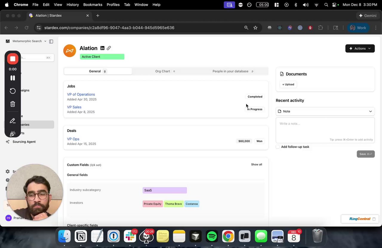Click Show all custom fields

pyautogui.click(x=257, y=164)
